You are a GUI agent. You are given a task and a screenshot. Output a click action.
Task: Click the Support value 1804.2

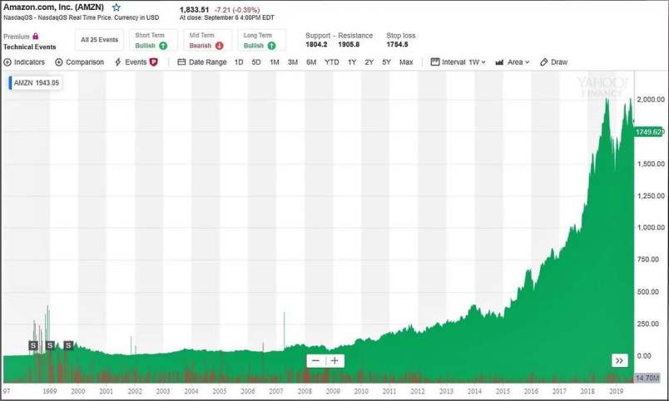pos(316,44)
